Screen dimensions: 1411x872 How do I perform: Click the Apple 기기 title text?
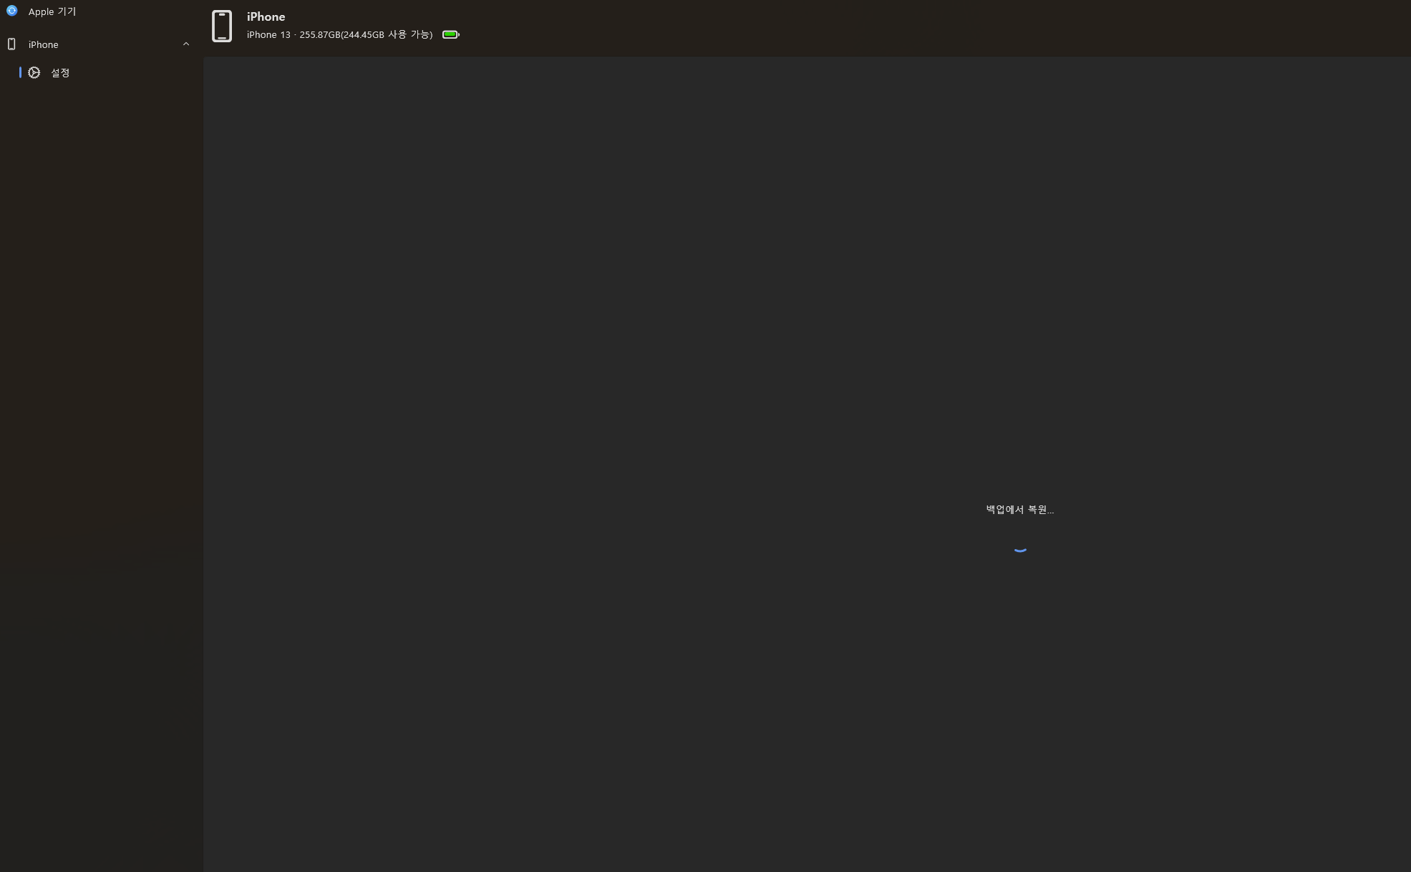tap(52, 11)
